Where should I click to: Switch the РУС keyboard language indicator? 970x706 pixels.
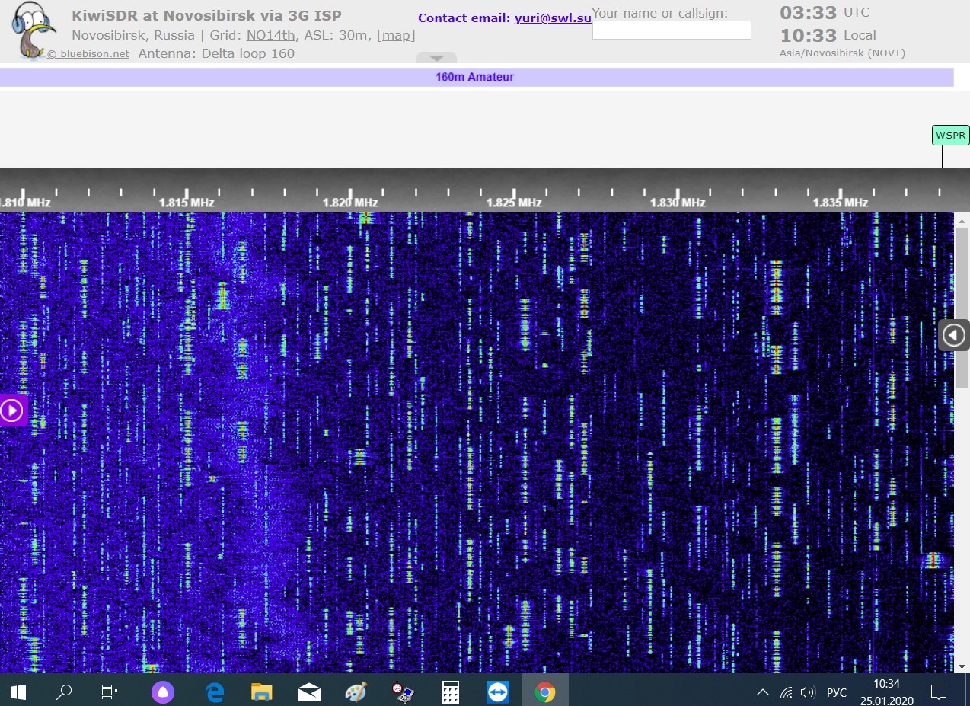coord(836,692)
